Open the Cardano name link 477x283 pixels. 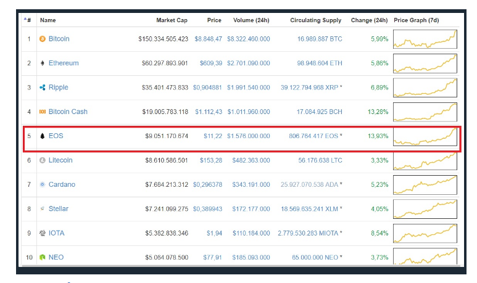[62, 184]
